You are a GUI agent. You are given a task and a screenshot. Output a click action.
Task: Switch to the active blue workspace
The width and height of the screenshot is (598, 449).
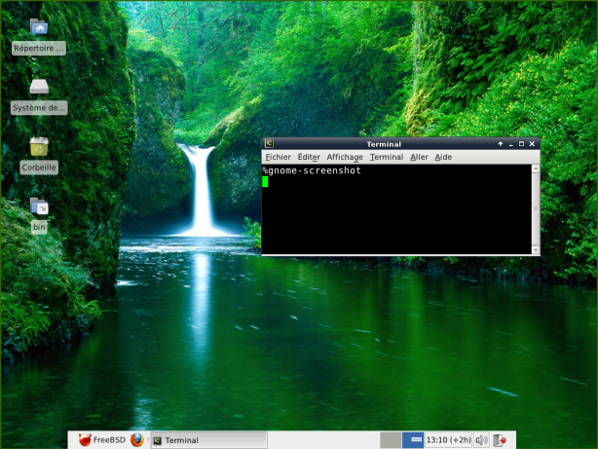pyautogui.click(x=413, y=440)
